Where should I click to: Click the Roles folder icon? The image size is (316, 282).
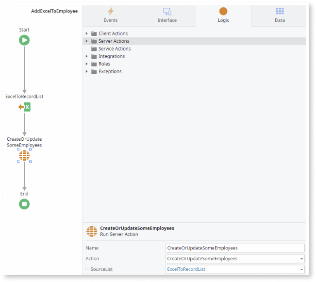tap(94, 64)
